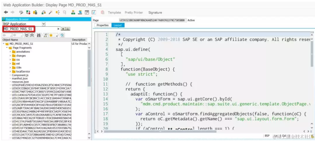Switch to the Layout tab
The height and width of the screenshot is (141, 315).
(118, 25)
